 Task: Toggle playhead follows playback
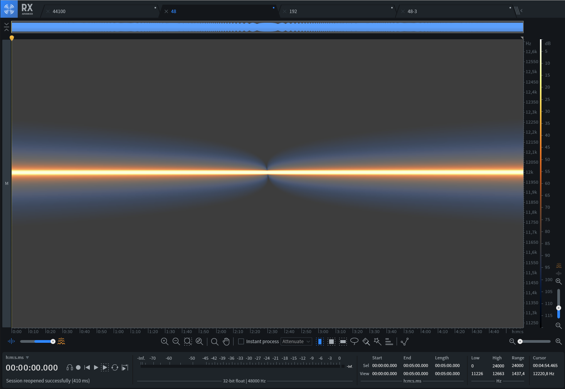click(125, 367)
